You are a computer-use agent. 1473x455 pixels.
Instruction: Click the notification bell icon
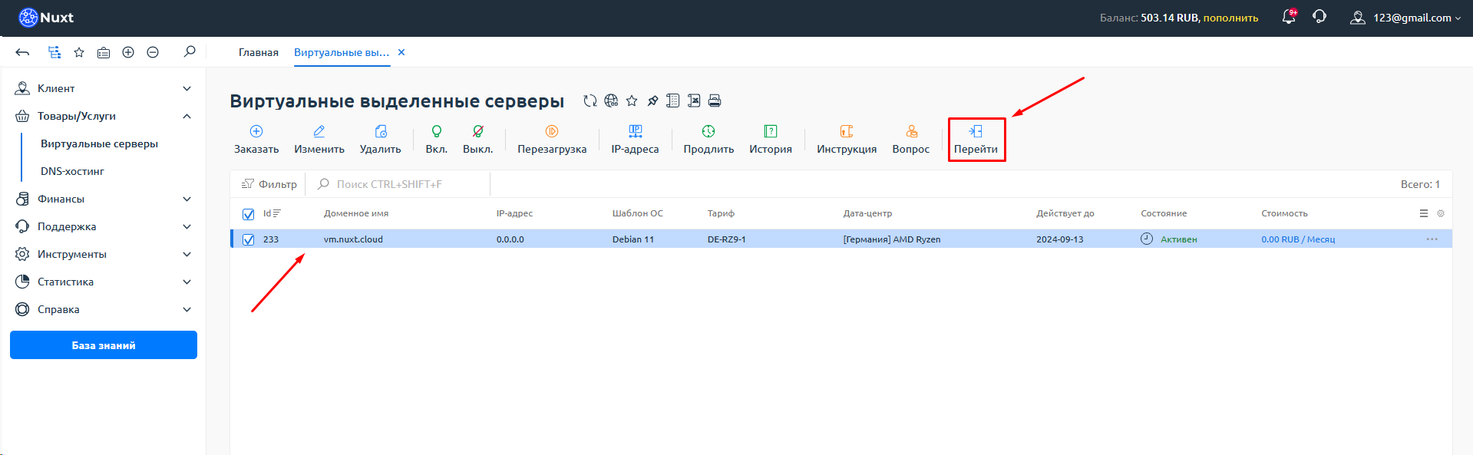tap(1289, 17)
